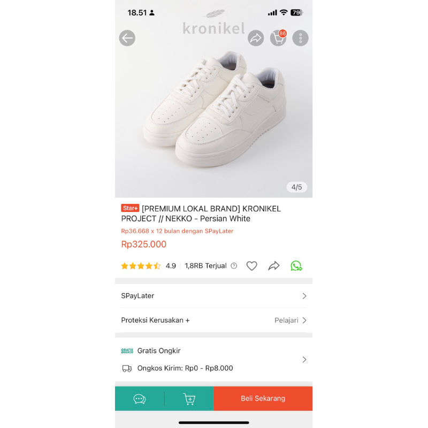
Task: Open Pelajari under Proteksi Kerusakan +
Action: [x=286, y=320]
